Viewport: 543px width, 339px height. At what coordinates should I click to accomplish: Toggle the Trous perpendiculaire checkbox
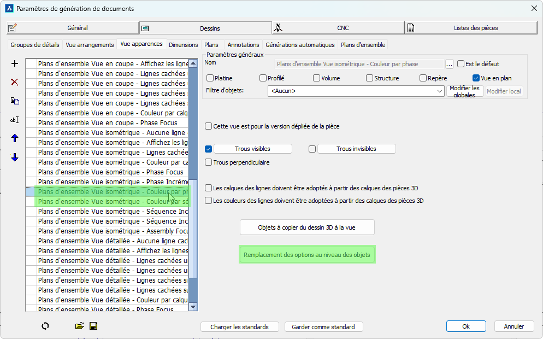point(209,162)
